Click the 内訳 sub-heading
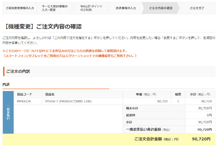The height and width of the screenshot is (148, 218). [6, 85]
